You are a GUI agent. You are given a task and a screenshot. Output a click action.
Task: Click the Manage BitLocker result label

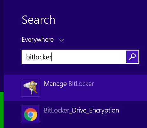click(x=69, y=84)
